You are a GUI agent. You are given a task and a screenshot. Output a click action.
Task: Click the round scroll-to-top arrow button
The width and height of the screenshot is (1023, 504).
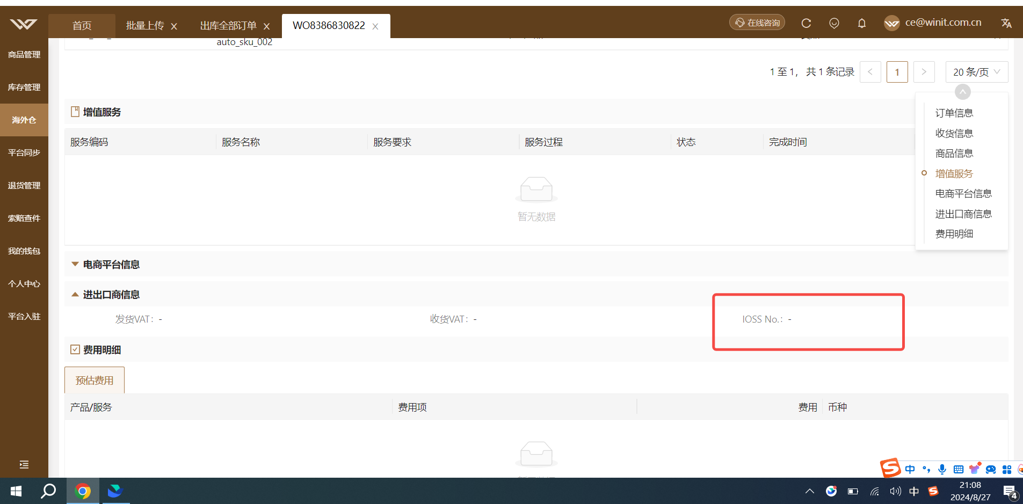[x=963, y=92]
